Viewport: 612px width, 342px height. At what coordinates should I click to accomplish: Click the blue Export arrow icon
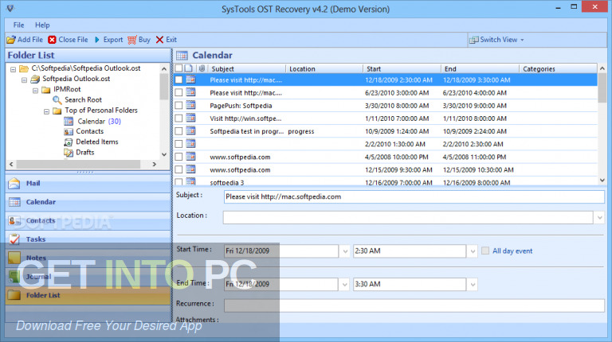coord(97,40)
